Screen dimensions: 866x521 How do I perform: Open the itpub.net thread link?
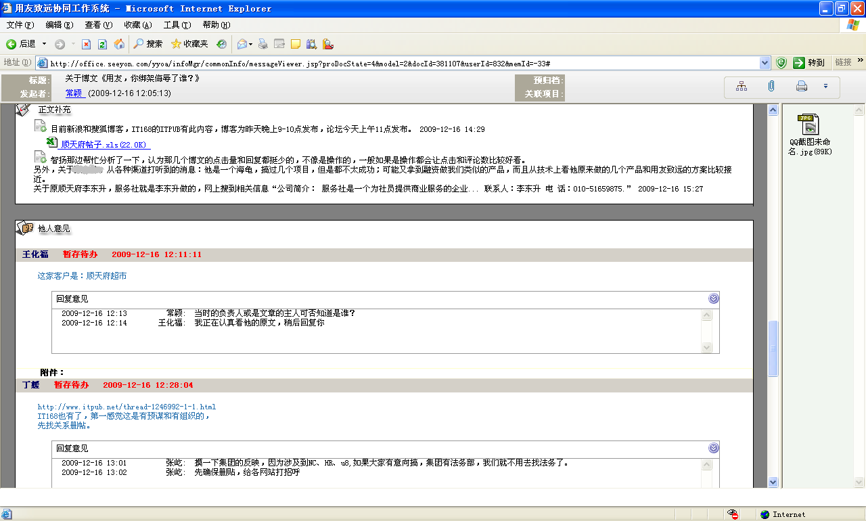(x=127, y=407)
